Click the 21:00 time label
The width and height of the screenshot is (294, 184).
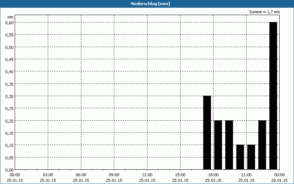[x=246, y=175]
